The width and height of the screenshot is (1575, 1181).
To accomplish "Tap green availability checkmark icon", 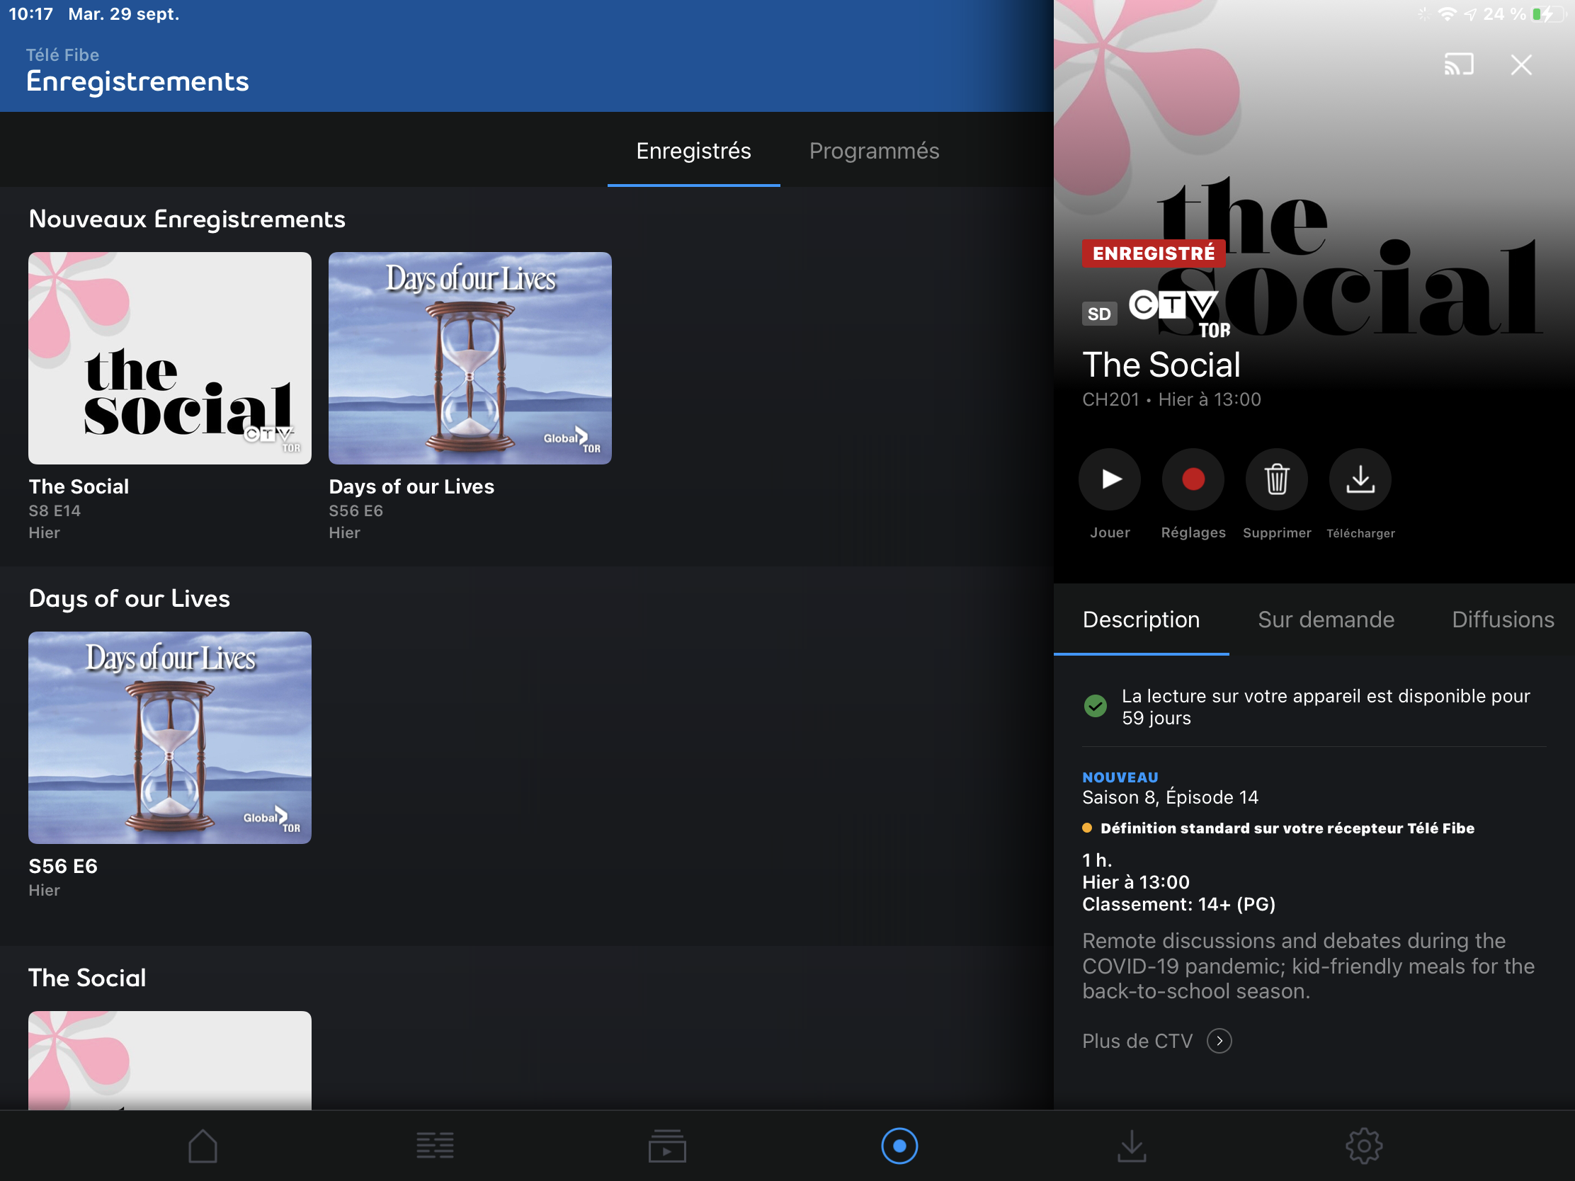I will pos(1095,706).
